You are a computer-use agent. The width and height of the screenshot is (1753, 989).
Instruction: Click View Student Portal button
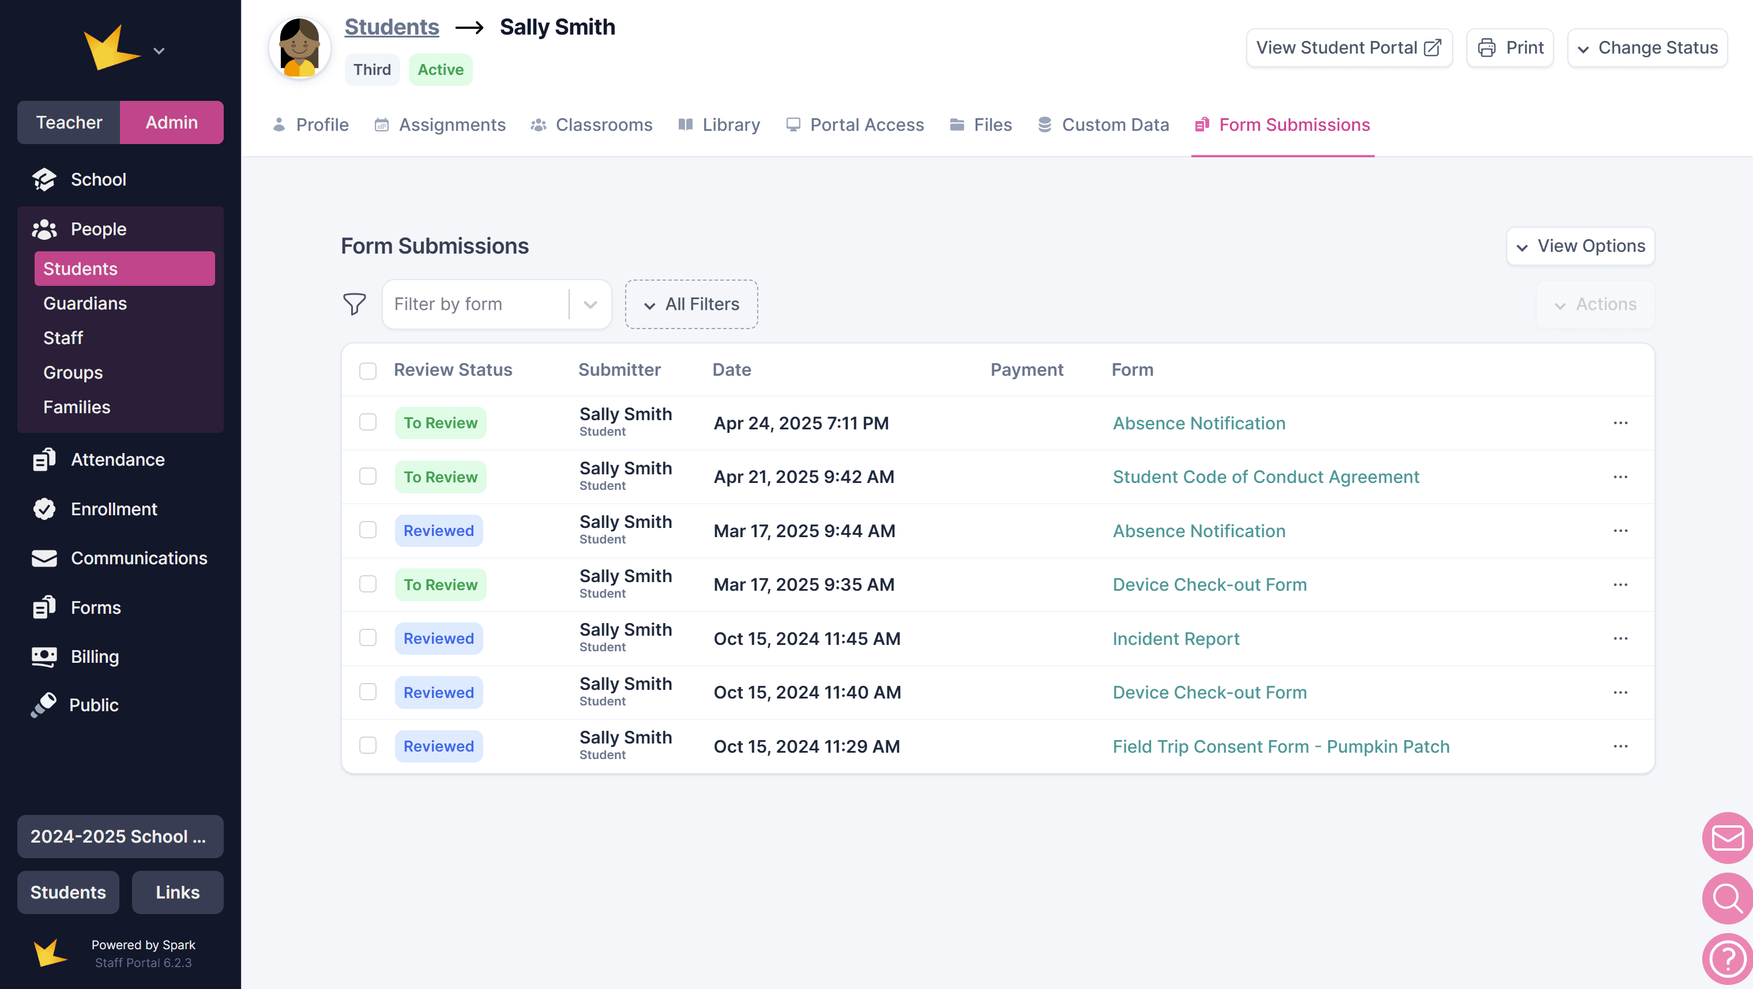pyautogui.click(x=1349, y=48)
